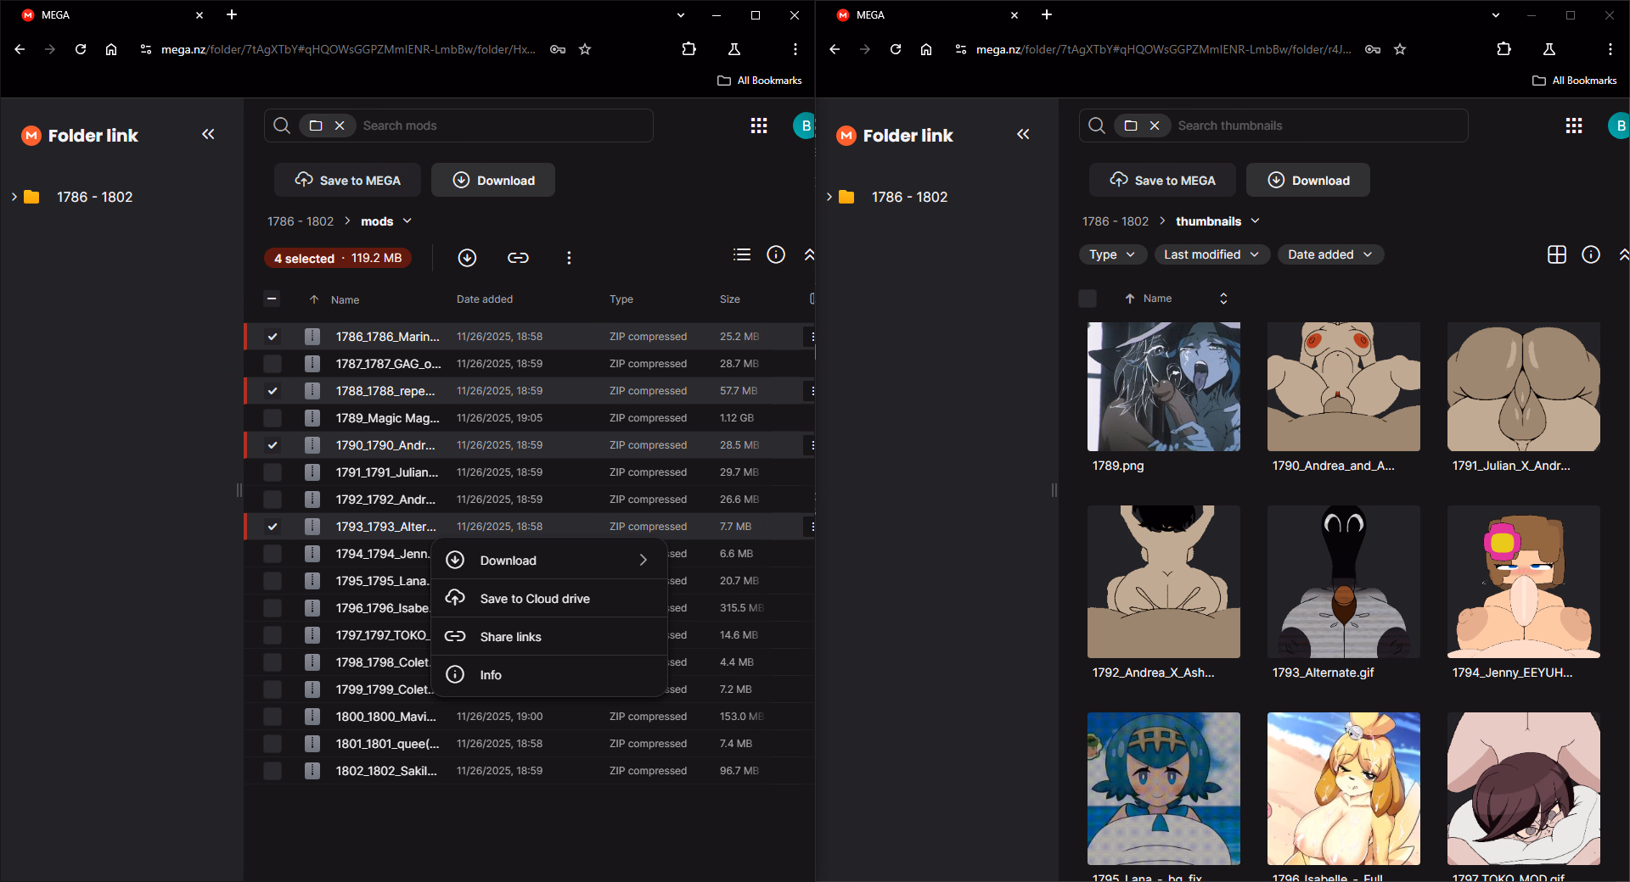Expand the mods breadcrumb dropdown
Screen dimensions: 1630x882
(x=407, y=221)
